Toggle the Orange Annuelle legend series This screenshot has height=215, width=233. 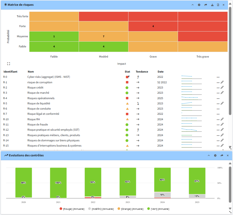point(130,209)
